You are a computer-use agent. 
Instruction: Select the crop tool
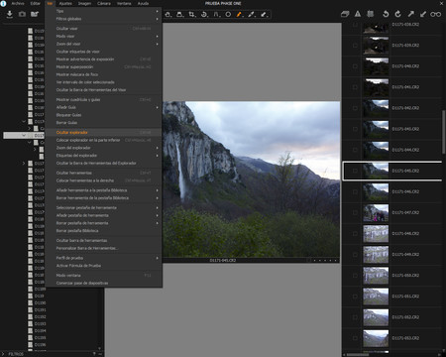pos(191,14)
